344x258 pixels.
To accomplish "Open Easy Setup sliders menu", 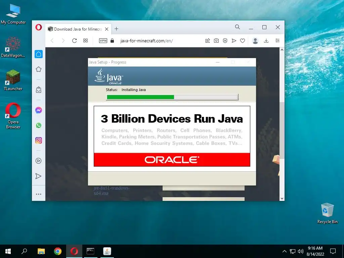I will [277, 41].
